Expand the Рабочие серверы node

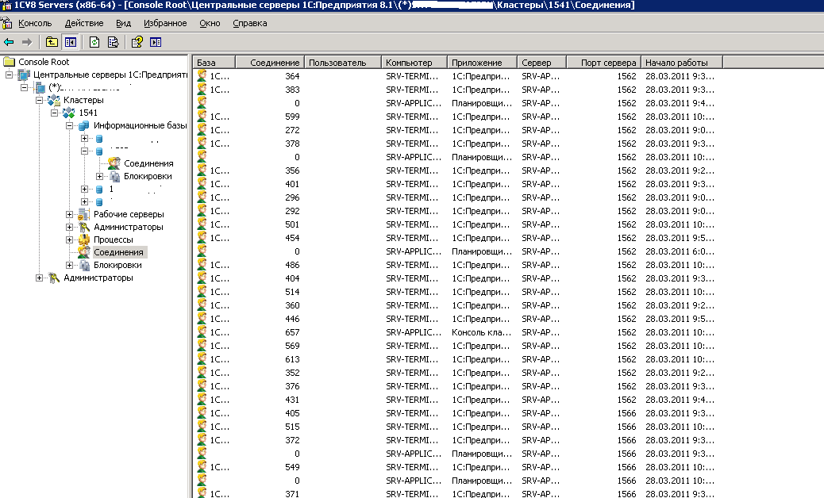click(x=69, y=214)
